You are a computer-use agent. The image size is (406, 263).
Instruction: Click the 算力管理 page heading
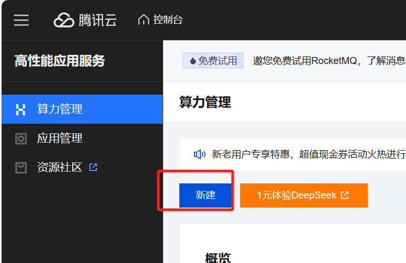tap(205, 102)
